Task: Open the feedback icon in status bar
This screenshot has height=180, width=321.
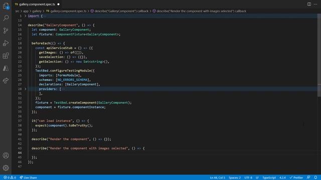Action: pyautogui.click(x=308, y=177)
